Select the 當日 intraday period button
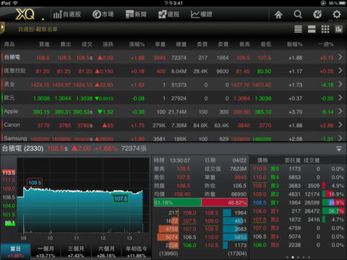This screenshot has height=260, width=347. 15,251
